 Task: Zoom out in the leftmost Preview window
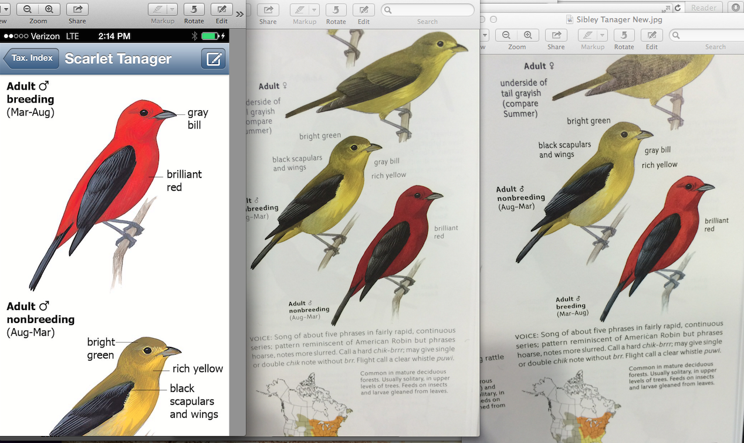(28, 9)
